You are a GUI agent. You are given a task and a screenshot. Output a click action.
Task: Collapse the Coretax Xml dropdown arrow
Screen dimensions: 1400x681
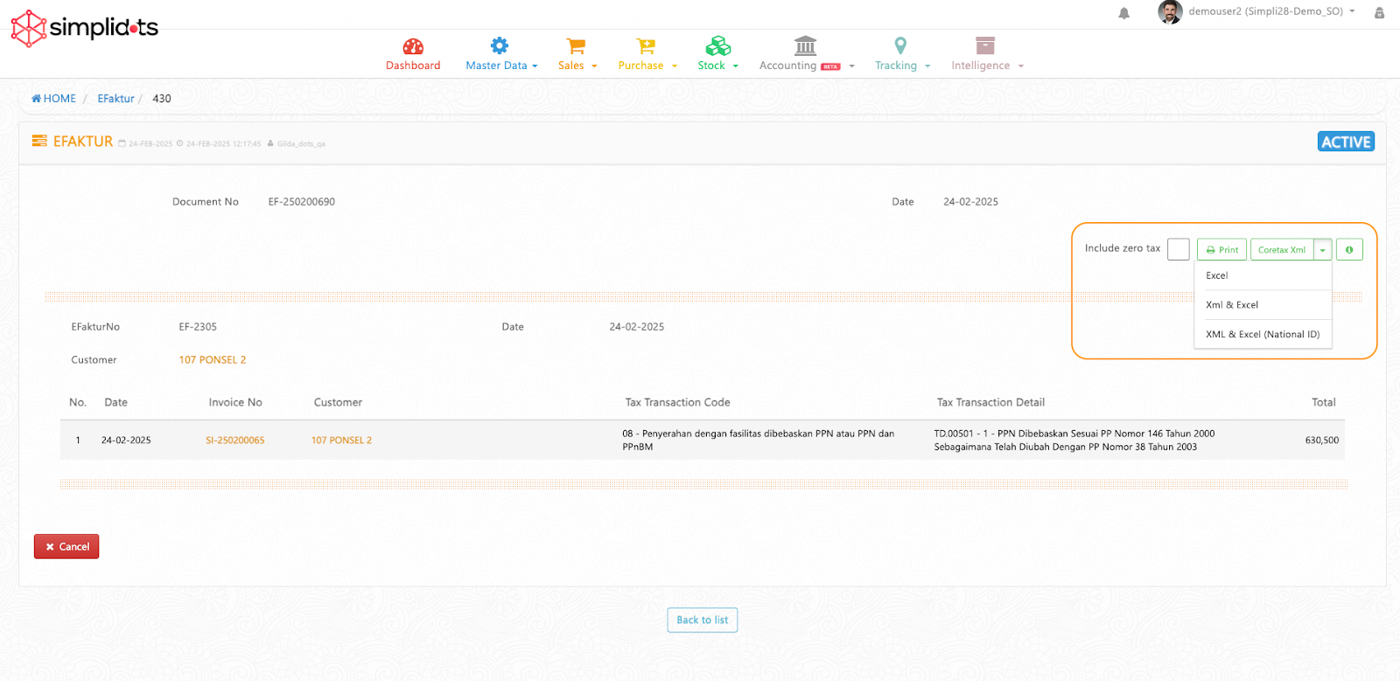coord(1323,250)
